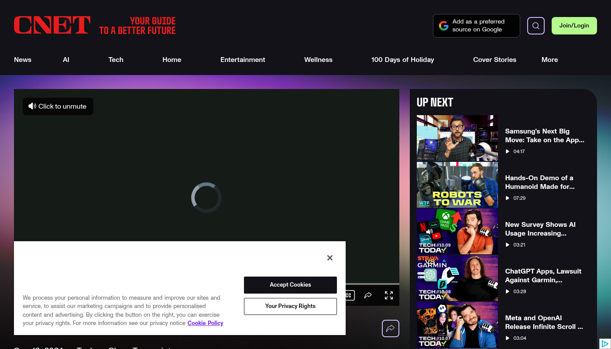The height and width of the screenshot is (349, 611).
Task: Open the Tech navigation menu
Action: (116, 60)
